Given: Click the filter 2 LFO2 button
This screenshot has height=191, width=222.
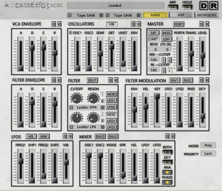Looking at the screenshot, I should [111, 127].
